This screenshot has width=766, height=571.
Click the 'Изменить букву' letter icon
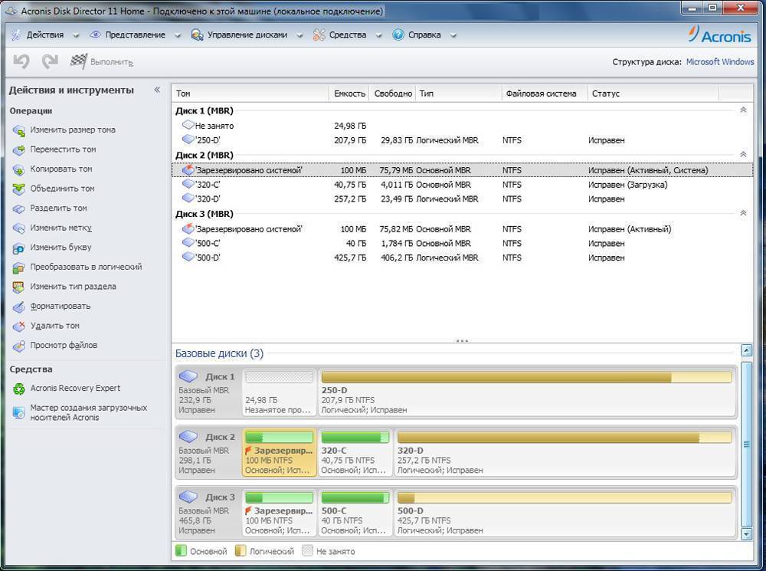(x=19, y=248)
